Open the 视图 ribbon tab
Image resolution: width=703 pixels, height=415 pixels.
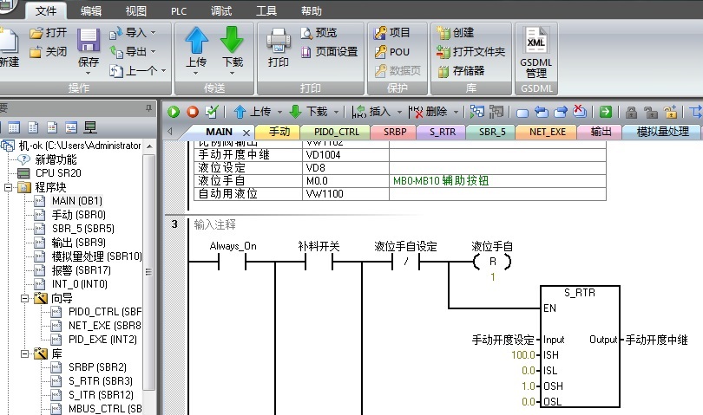pyautogui.click(x=135, y=11)
